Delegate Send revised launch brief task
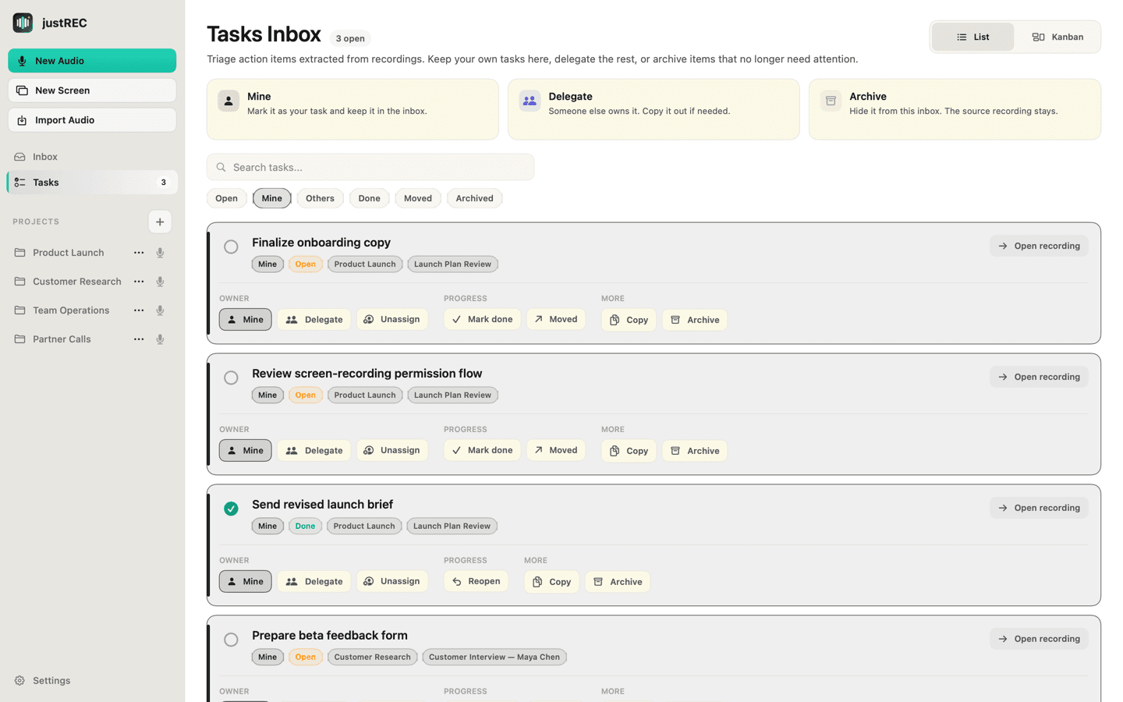Image resolution: width=1123 pixels, height=702 pixels. pos(314,582)
